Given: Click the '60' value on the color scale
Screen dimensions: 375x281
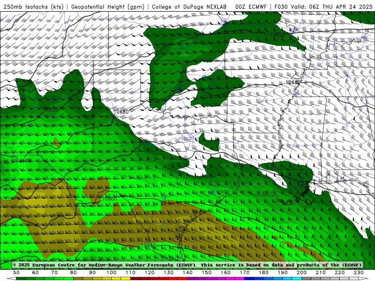Looking at the screenshot, I should [35, 273].
